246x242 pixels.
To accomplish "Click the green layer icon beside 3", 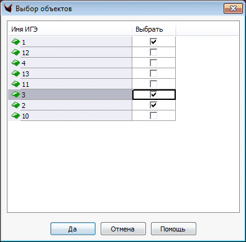I will click(x=16, y=94).
